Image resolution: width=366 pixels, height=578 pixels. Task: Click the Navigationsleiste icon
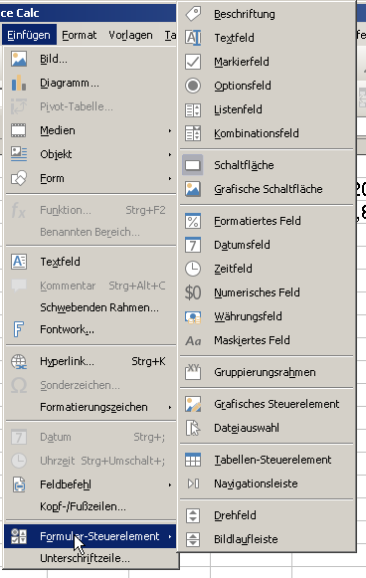(193, 483)
